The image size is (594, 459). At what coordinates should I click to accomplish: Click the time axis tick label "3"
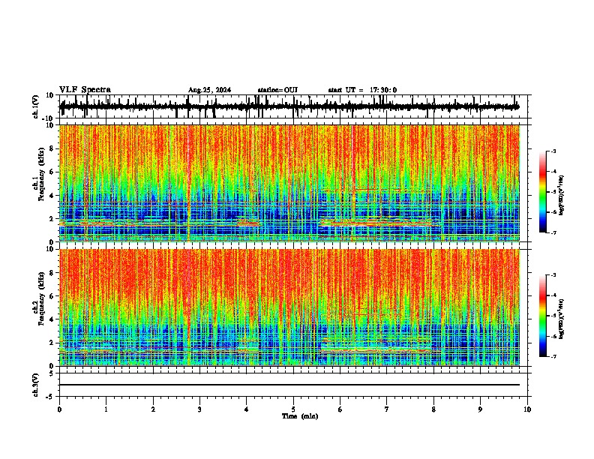[x=199, y=409]
